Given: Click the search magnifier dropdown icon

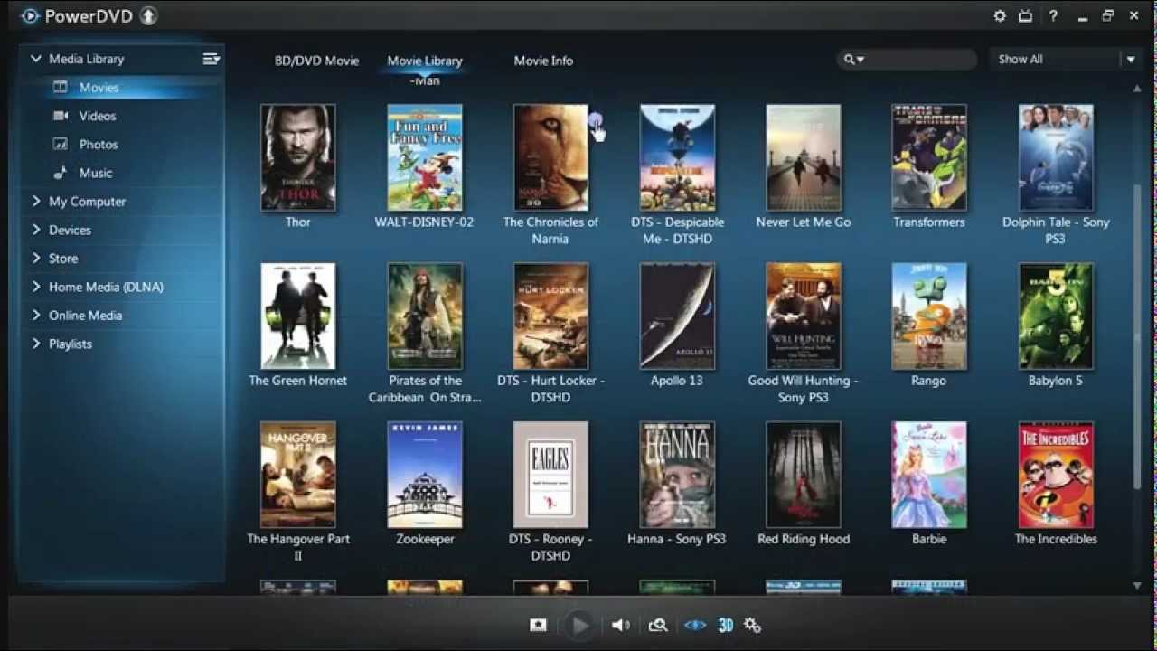Looking at the screenshot, I should (854, 60).
